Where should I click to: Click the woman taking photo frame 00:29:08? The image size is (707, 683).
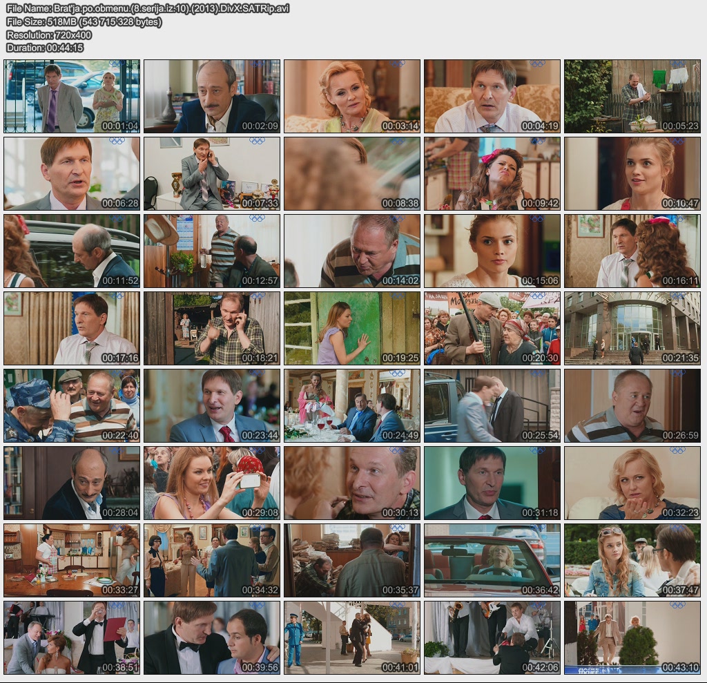pos(212,483)
